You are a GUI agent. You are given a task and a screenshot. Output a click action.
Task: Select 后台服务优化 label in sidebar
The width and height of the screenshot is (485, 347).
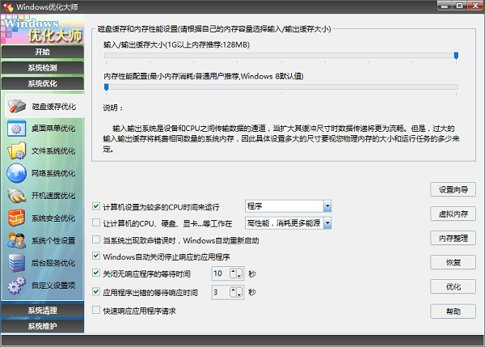[53, 263]
